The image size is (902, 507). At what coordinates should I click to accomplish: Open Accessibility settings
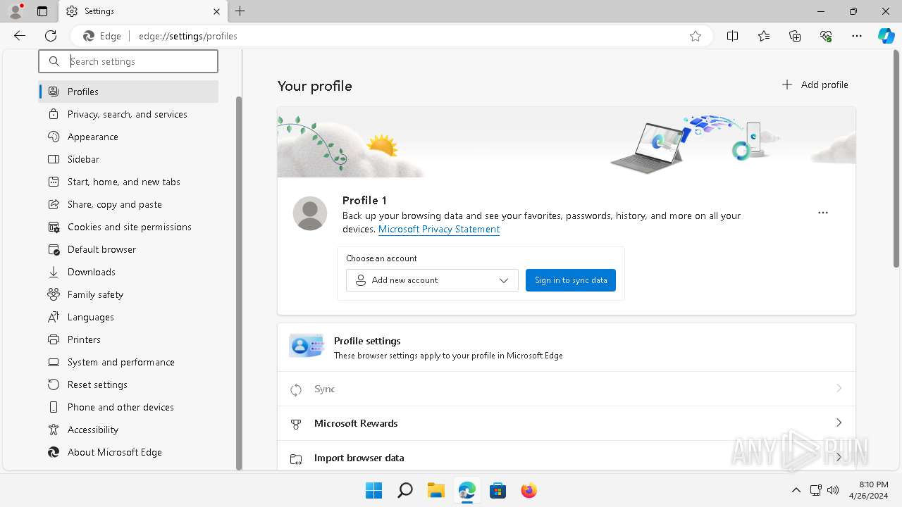click(128, 430)
